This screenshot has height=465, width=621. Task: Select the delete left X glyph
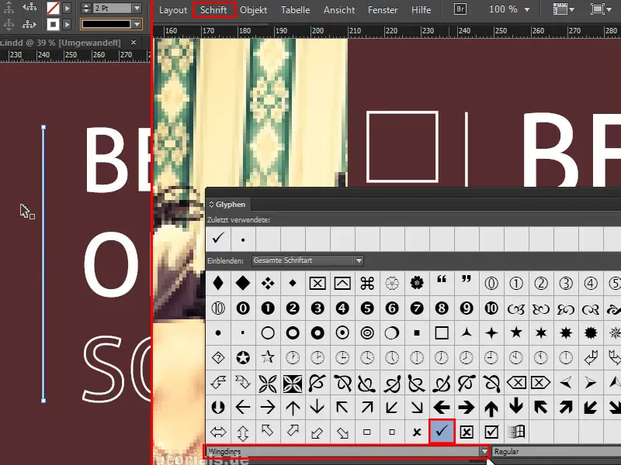tap(516, 382)
